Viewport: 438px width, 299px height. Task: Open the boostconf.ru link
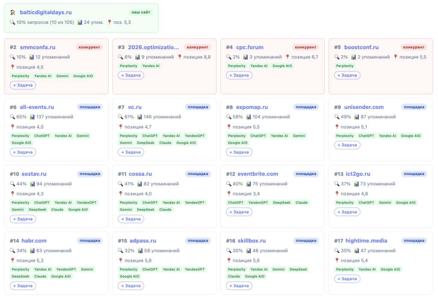(x=361, y=47)
